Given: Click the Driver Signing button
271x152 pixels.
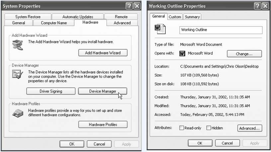Looking at the screenshot, I should pos(51,91).
